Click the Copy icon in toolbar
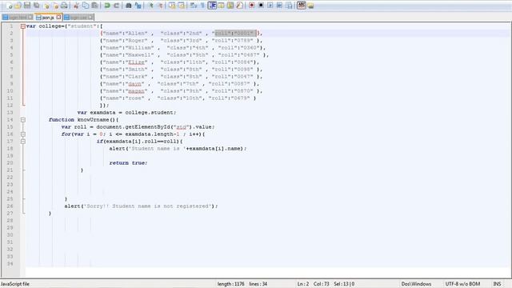Screen dimensions: 512x288 [86, 6]
